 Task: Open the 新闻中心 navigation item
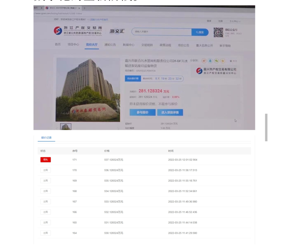129,45
